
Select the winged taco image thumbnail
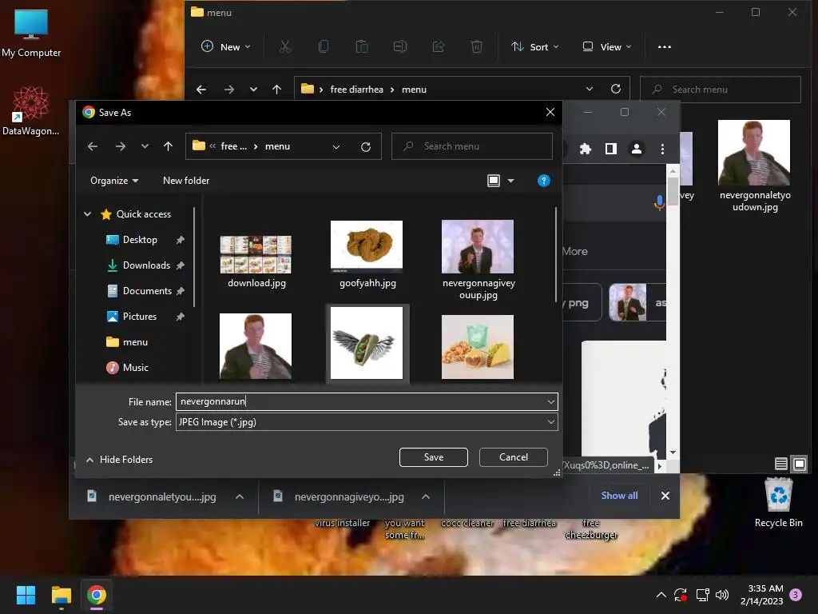(367, 343)
